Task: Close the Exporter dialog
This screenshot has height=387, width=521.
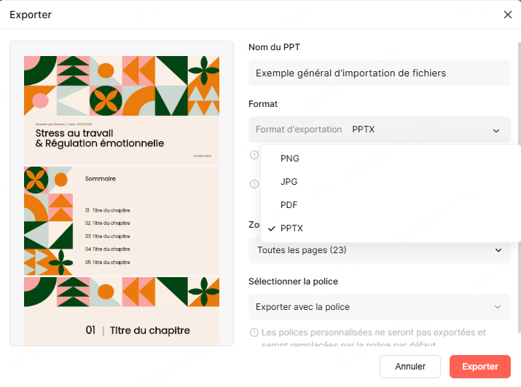Action: point(508,15)
